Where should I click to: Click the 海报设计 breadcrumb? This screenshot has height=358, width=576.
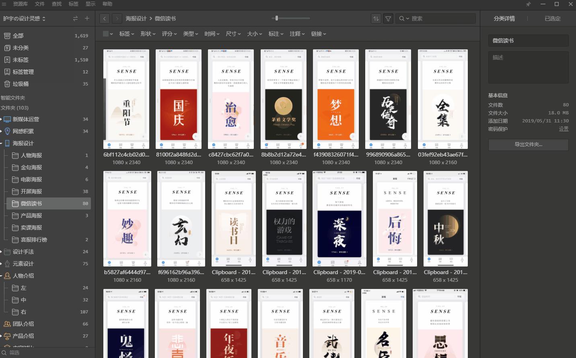pyautogui.click(x=136, y=18)
